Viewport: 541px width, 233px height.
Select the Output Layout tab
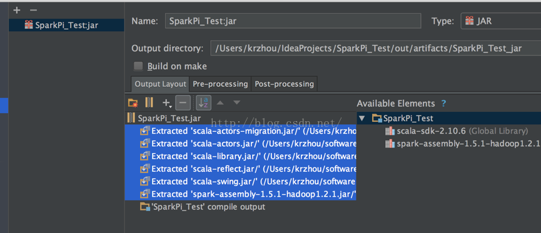[161, 84]
